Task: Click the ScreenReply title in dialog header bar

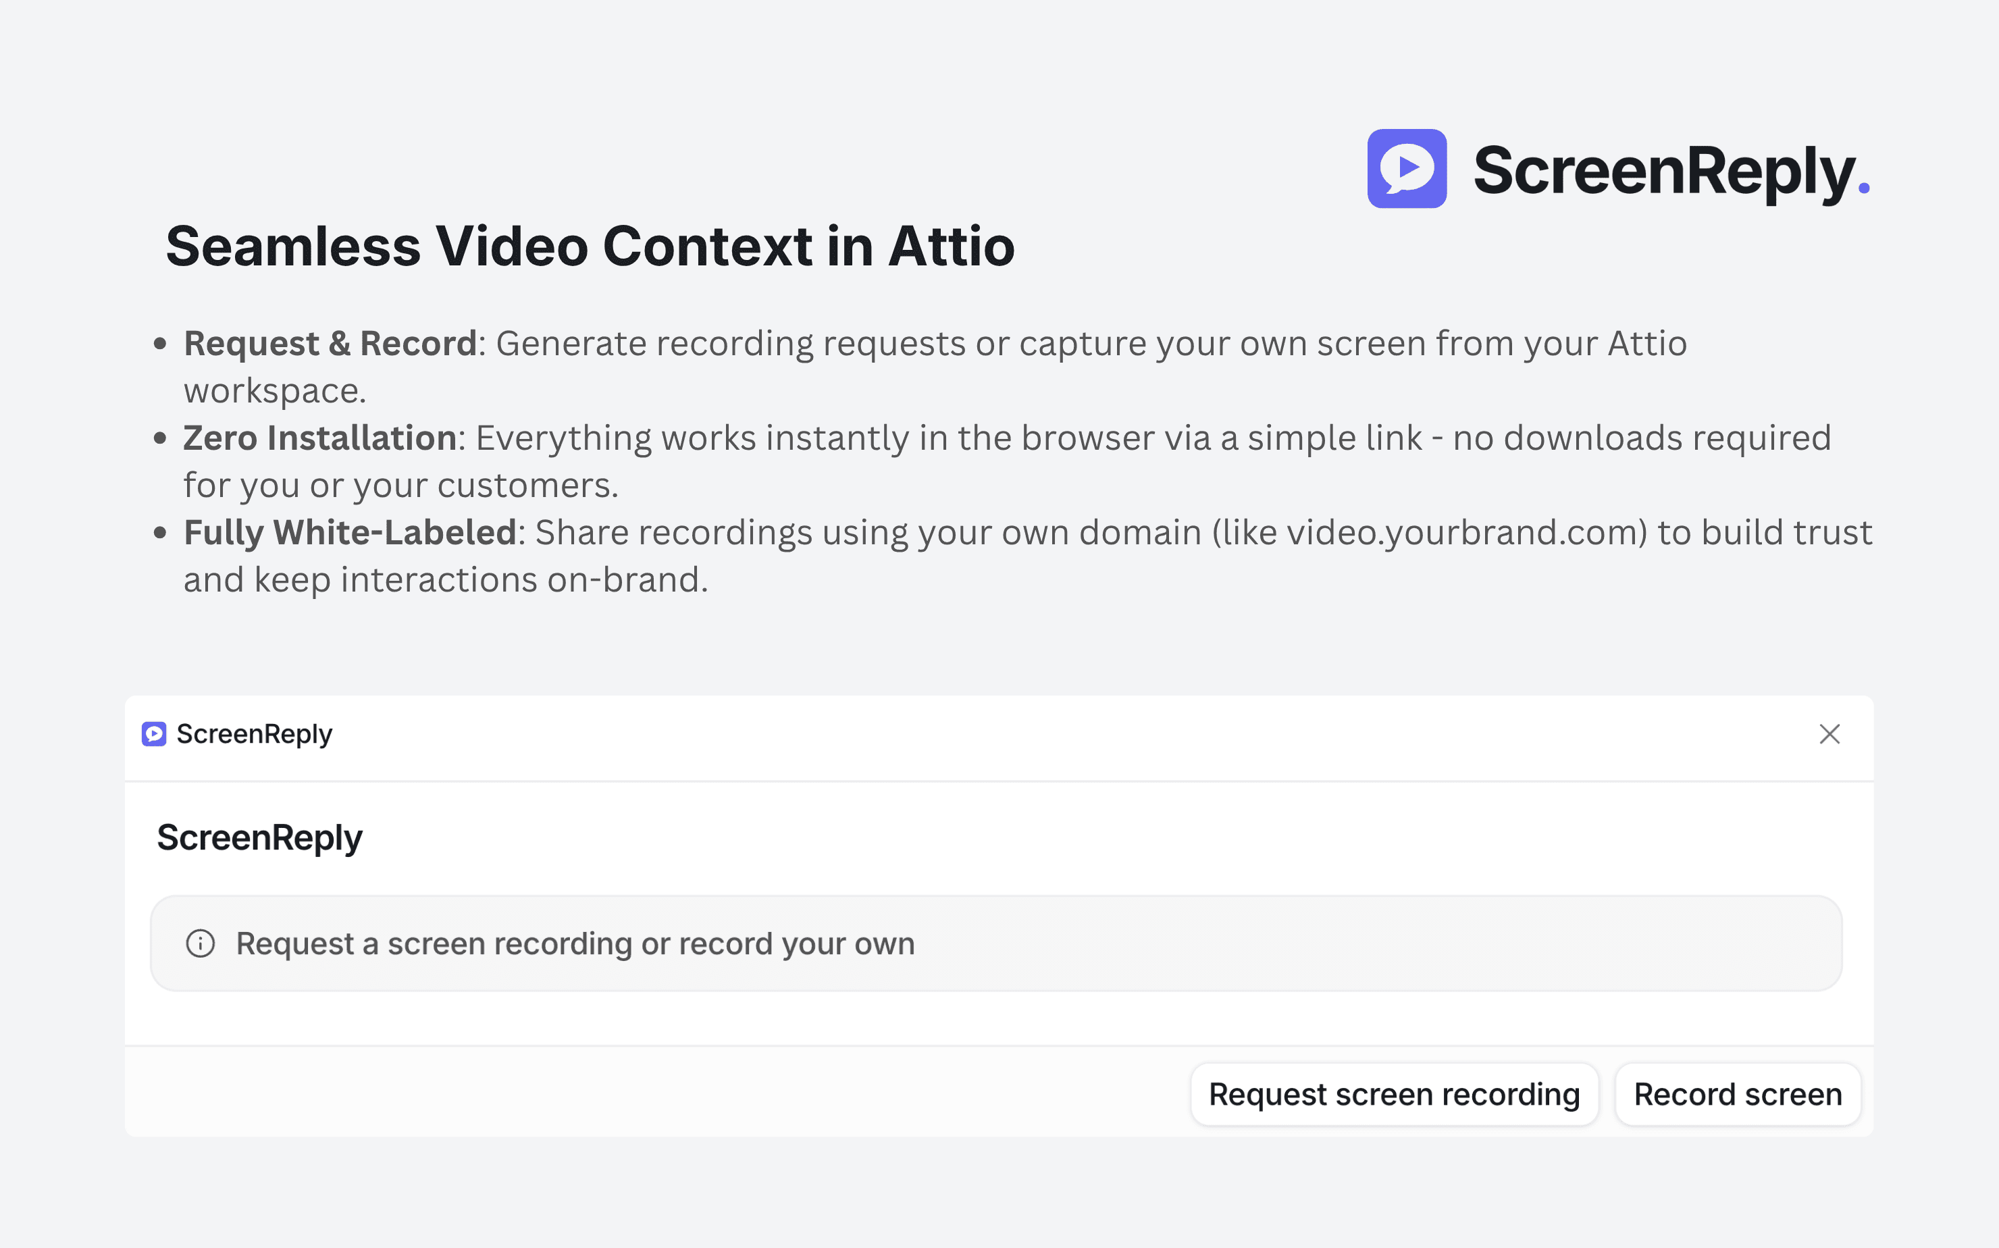Action: tap(254, 734)
